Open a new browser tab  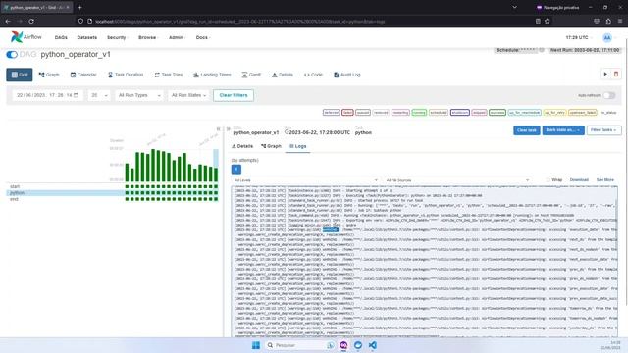(x=79, y=7)
